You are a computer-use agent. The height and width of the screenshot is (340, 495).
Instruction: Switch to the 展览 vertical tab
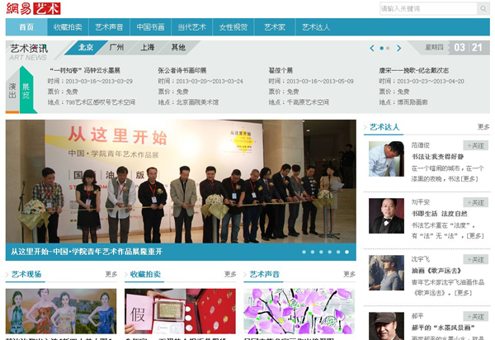26,91
